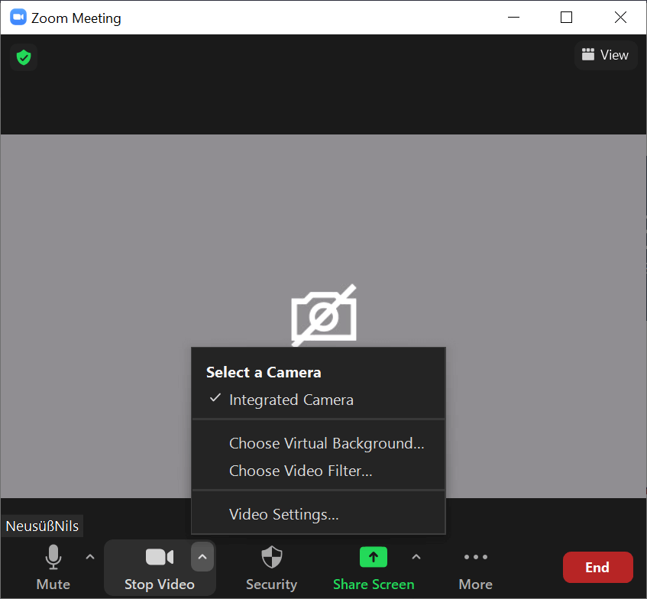Expand audio options arrow beside Mute
647x599 pixels.
[90, 556]
